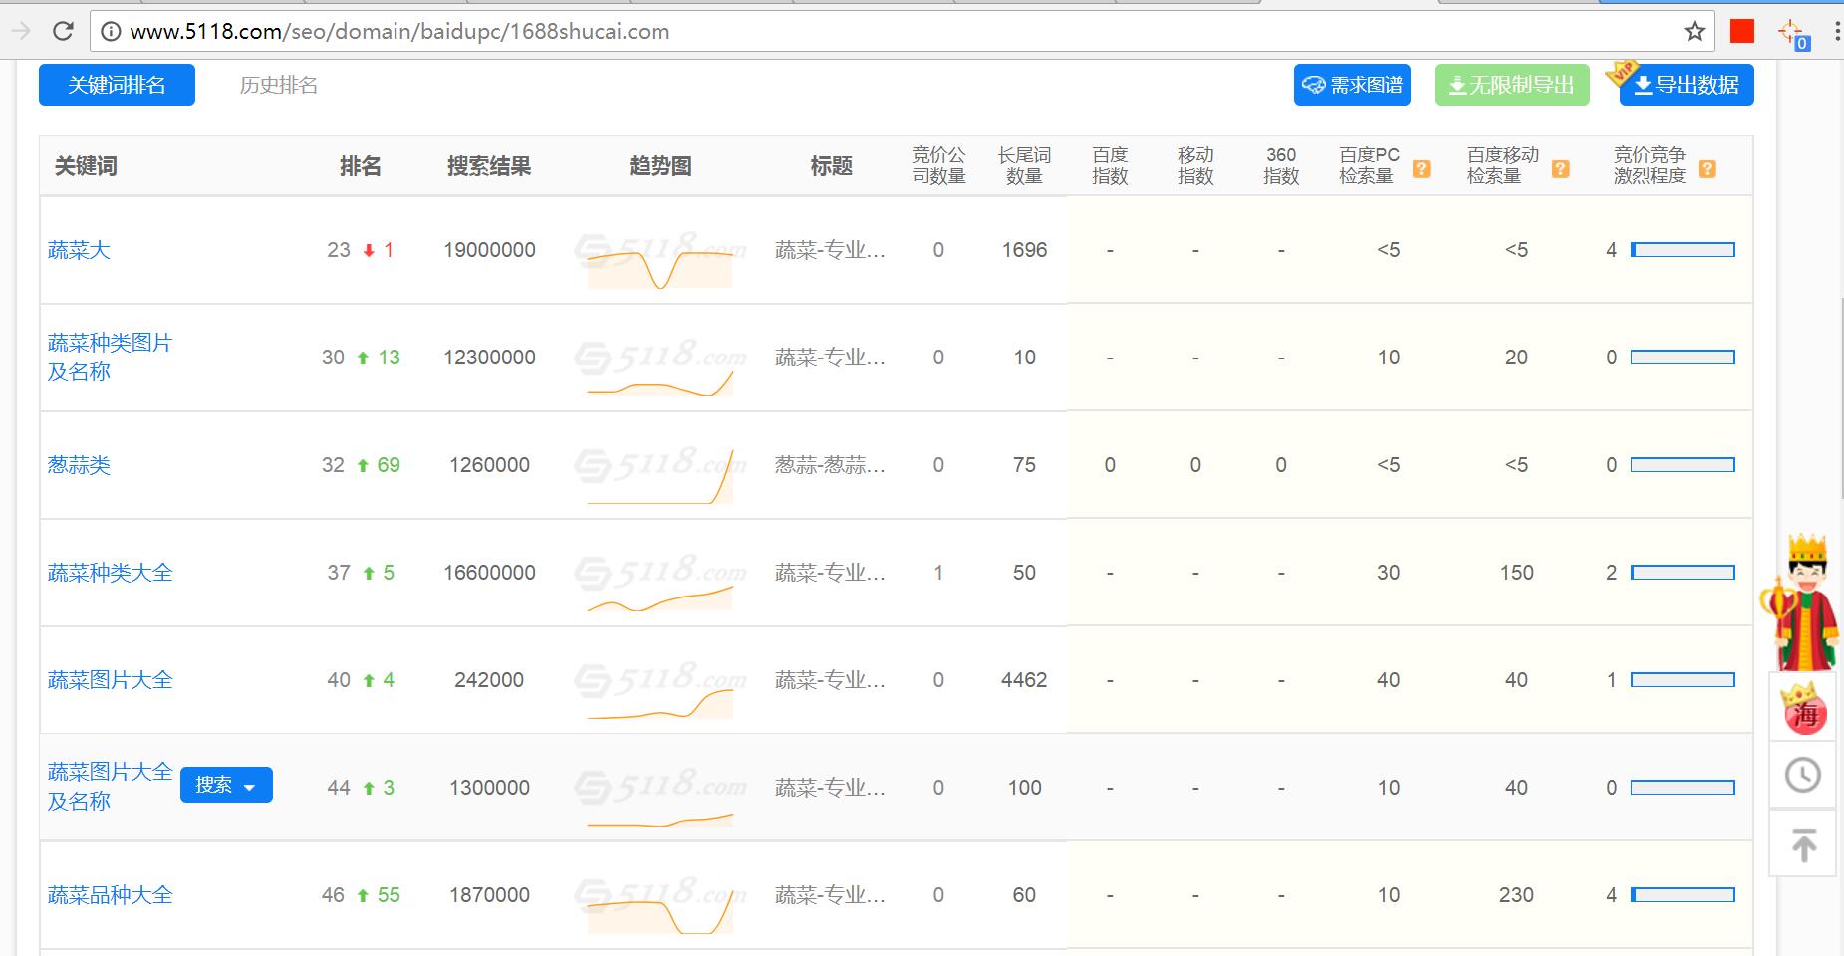
Task: Click the demand graph brain icon on 需求图谱
Action: pos(1312,85)
